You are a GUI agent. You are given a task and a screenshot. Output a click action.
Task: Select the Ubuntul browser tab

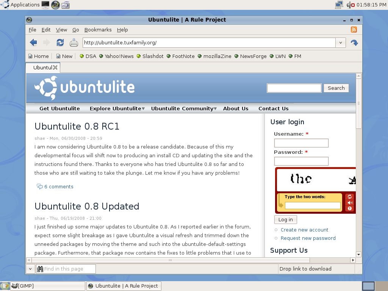click(x=42, y=67)
